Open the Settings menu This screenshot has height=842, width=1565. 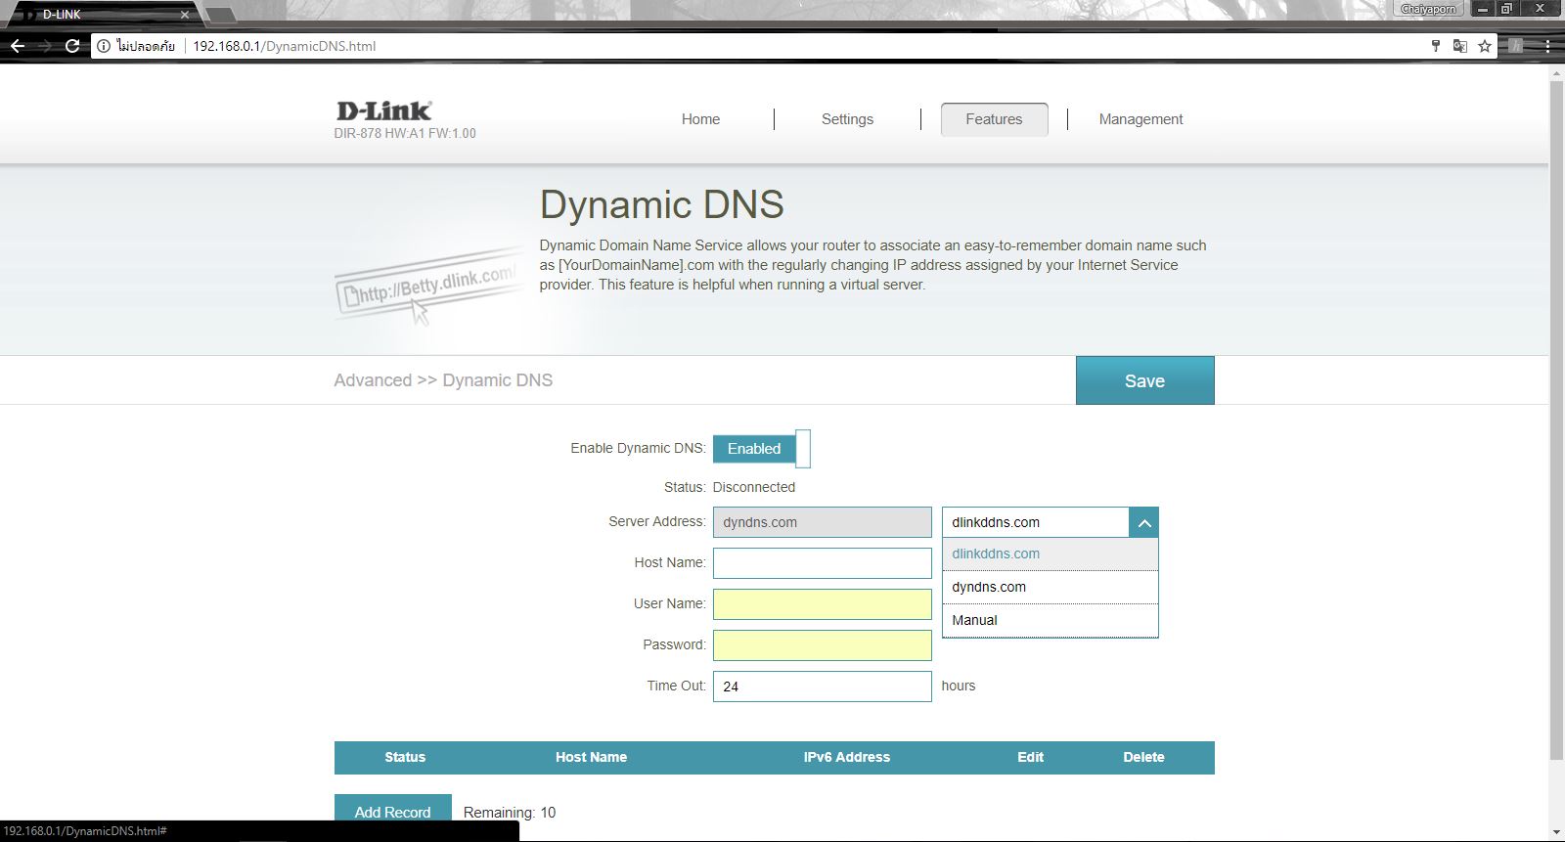tap(847, 119)
